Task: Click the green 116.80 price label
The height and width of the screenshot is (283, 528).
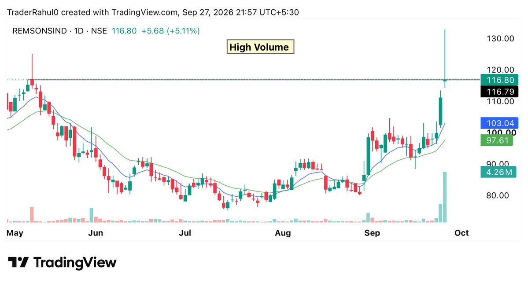Action: coord(499,80)
